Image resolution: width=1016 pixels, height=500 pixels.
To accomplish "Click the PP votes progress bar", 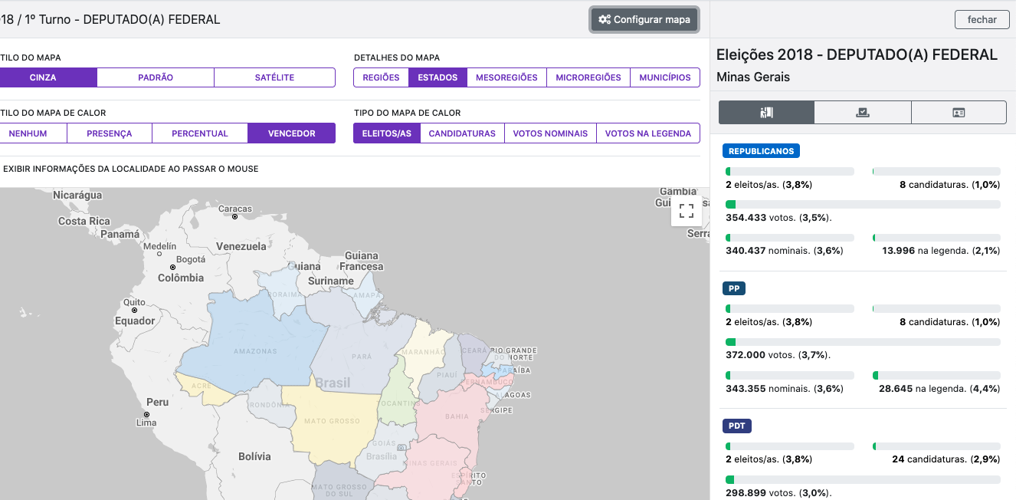I will (862, 341).
